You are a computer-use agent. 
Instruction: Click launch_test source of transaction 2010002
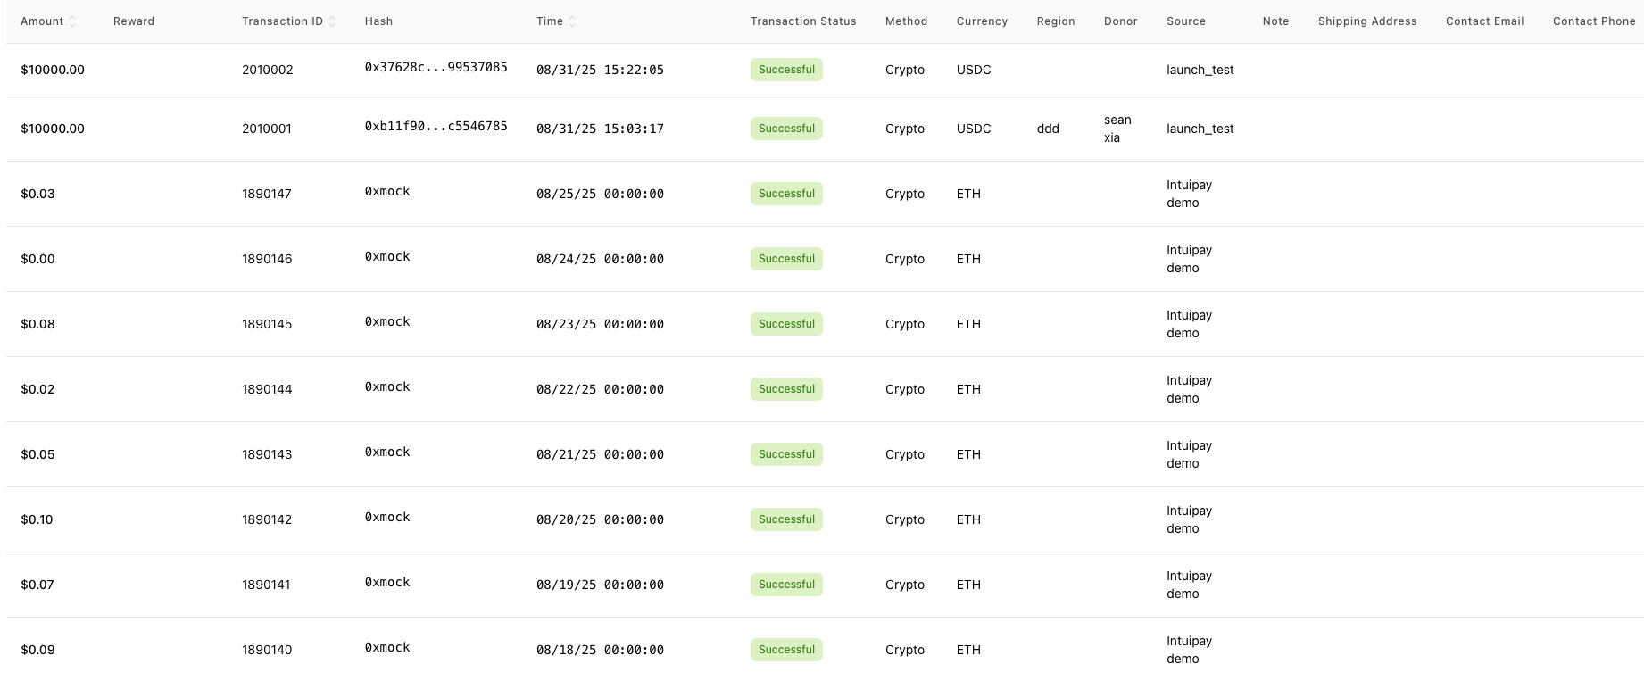[x=1200, y=70]
